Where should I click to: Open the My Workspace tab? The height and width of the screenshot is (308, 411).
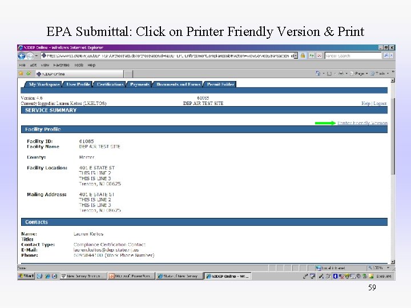[44, 84]
